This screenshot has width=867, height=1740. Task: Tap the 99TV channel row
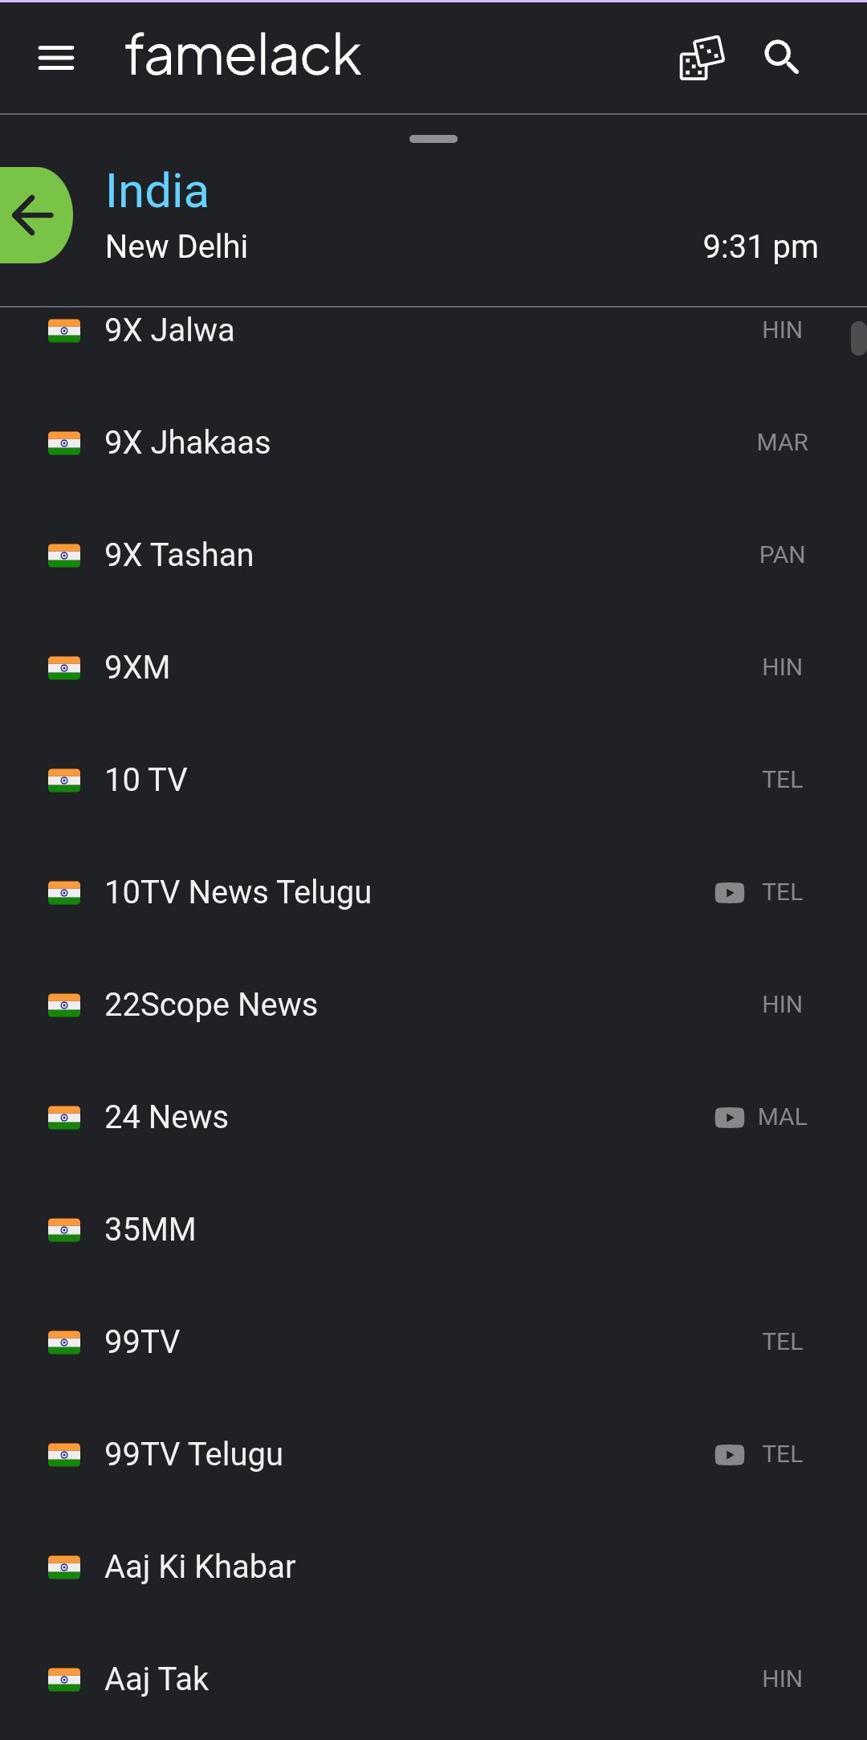(x=142, y=1343)
